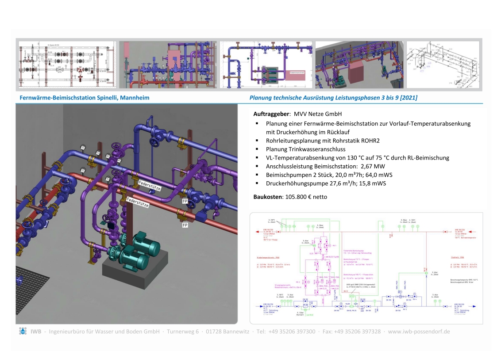Select the lower "FP" tag on red pipe

pos(185,225)
